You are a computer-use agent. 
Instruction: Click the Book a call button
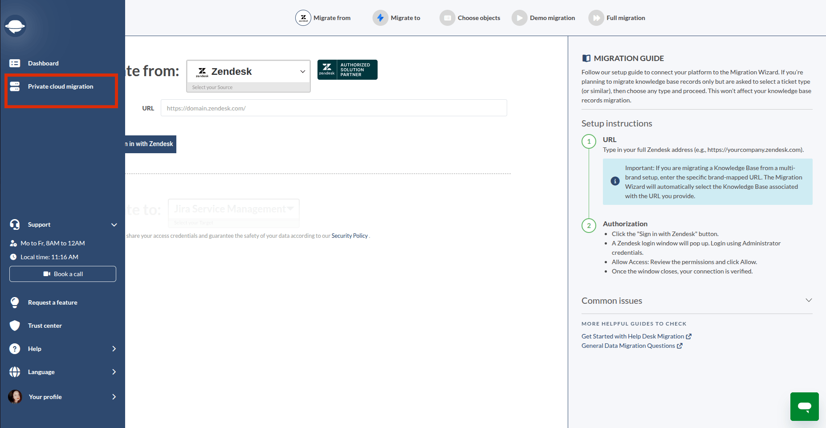(63, 274)
